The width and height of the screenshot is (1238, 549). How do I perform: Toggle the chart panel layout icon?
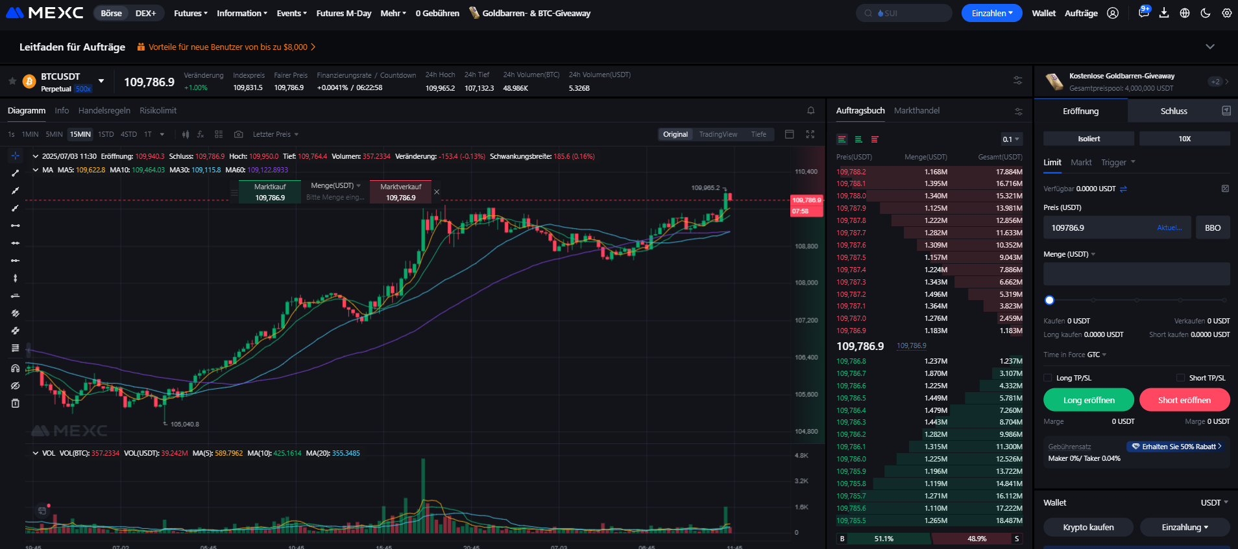point(790,134)
